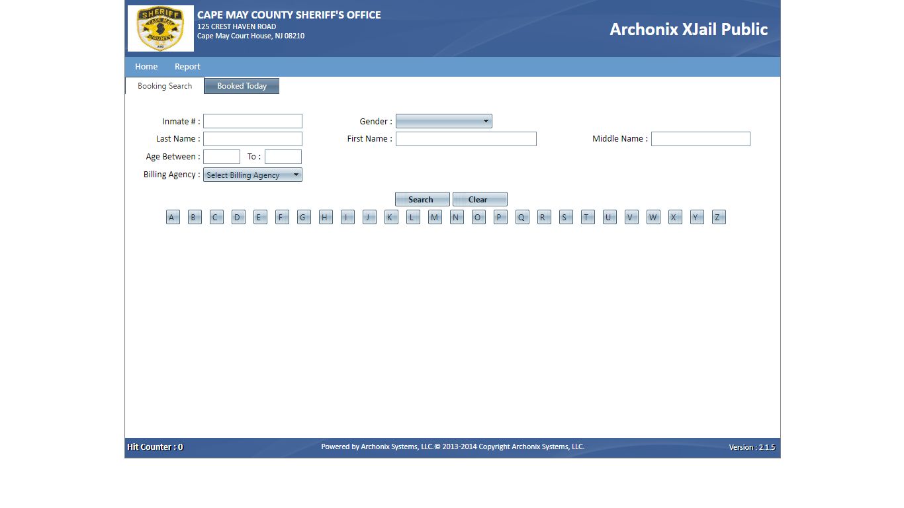
Task: Focus the Inmate # input field
Action: 252,121
